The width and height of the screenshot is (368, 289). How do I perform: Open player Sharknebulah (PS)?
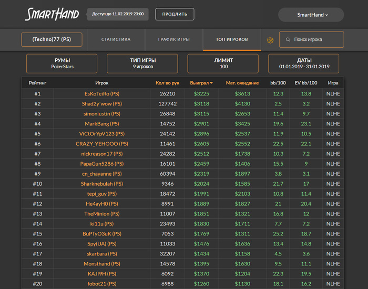pos(102,184)
